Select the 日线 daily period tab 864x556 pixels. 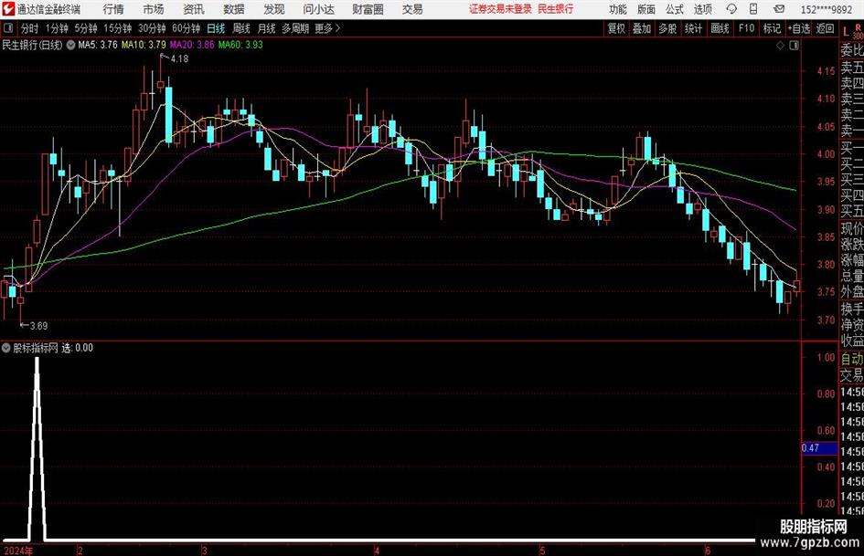[x=216, y=28]
